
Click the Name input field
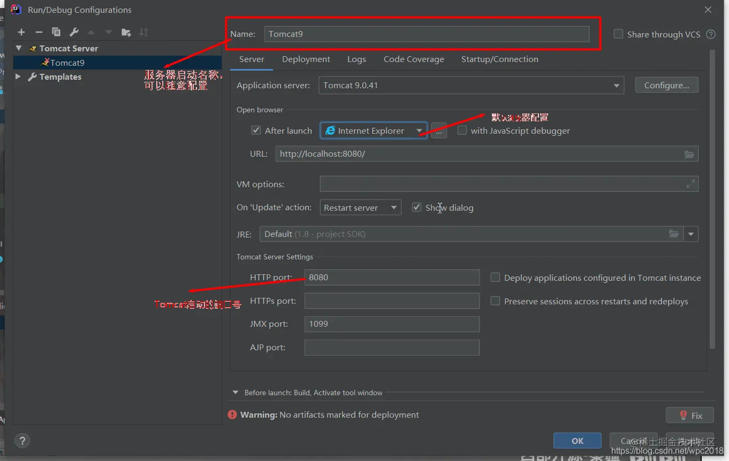pyautogui.click(x=427, y=34)
